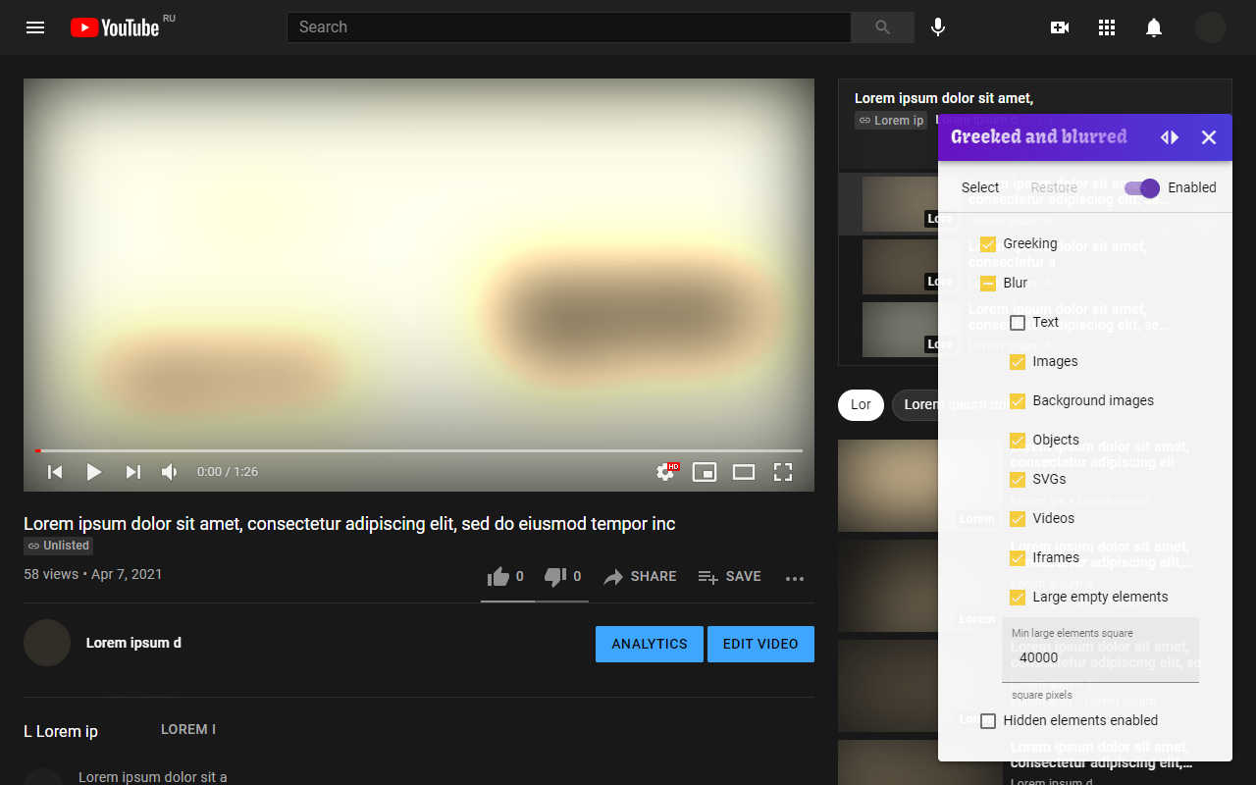Switch to theater mode
The width and height of the screenshot is (1256, 785).
(743, 472)
